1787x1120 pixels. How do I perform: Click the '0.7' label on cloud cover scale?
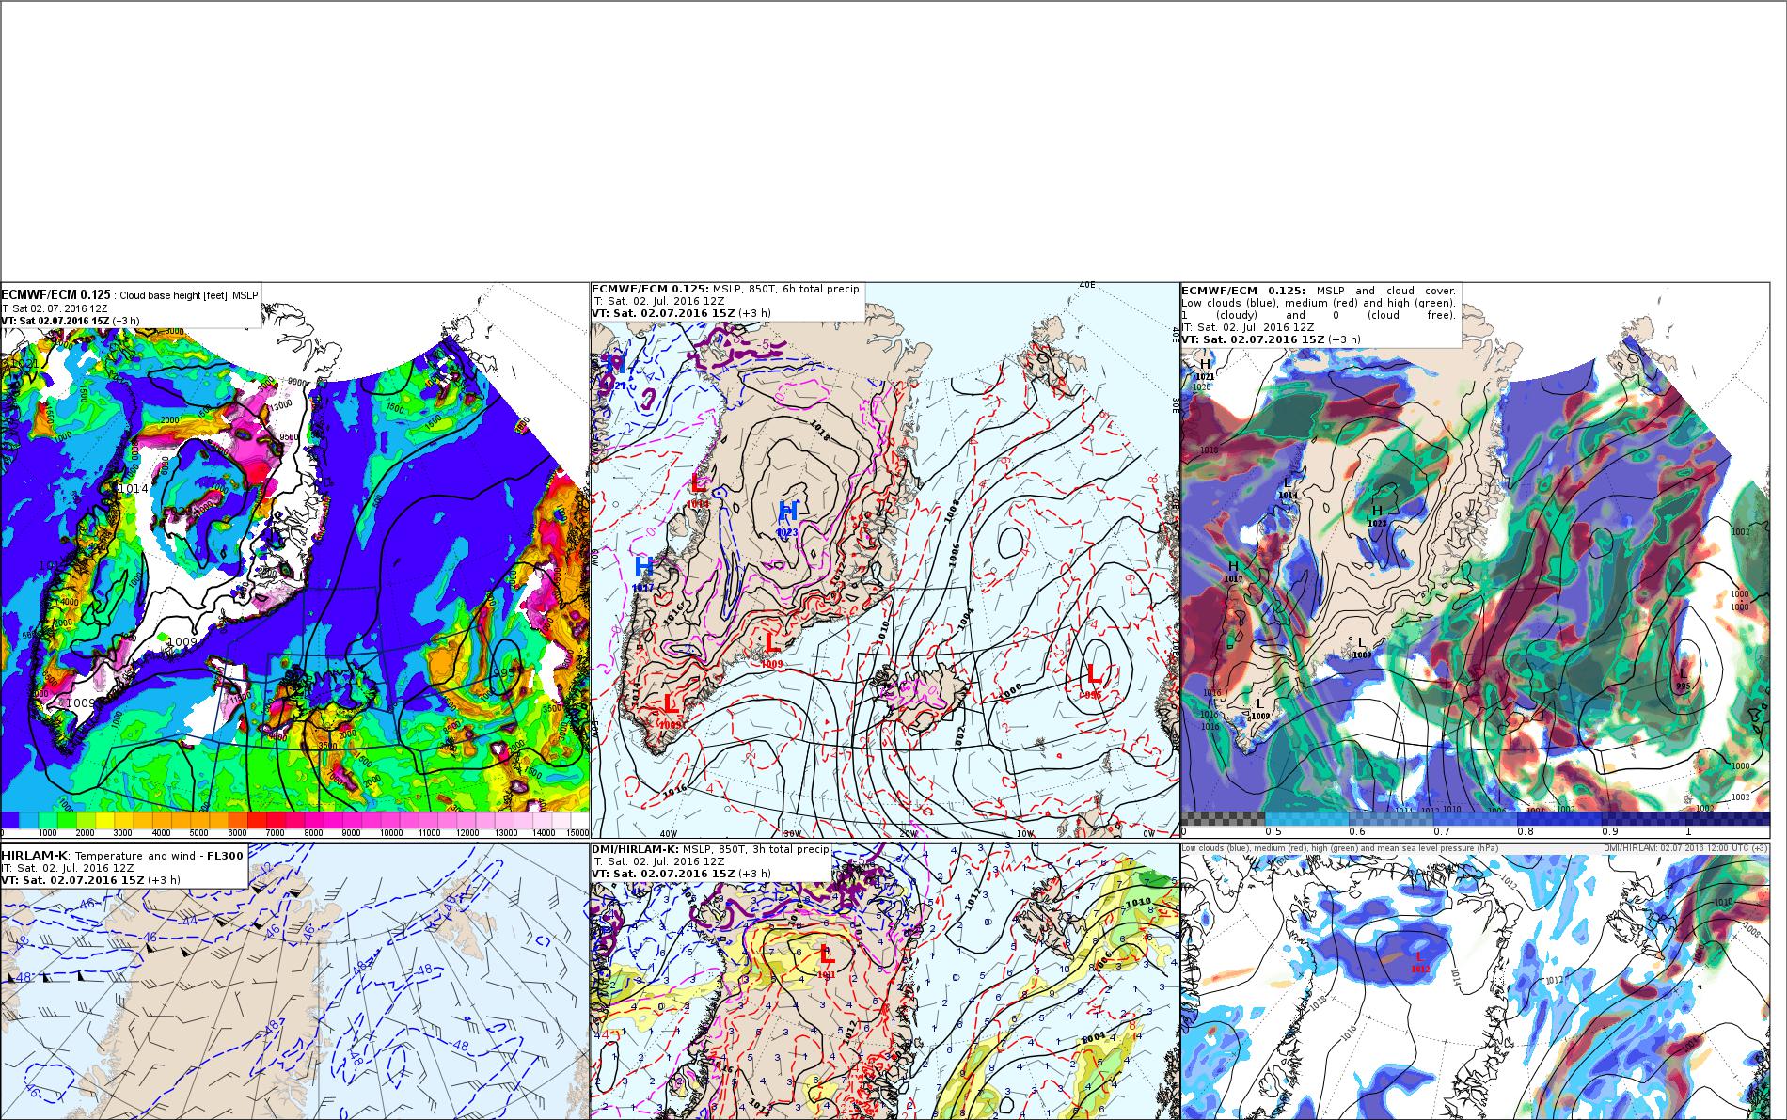point(1441,832)
